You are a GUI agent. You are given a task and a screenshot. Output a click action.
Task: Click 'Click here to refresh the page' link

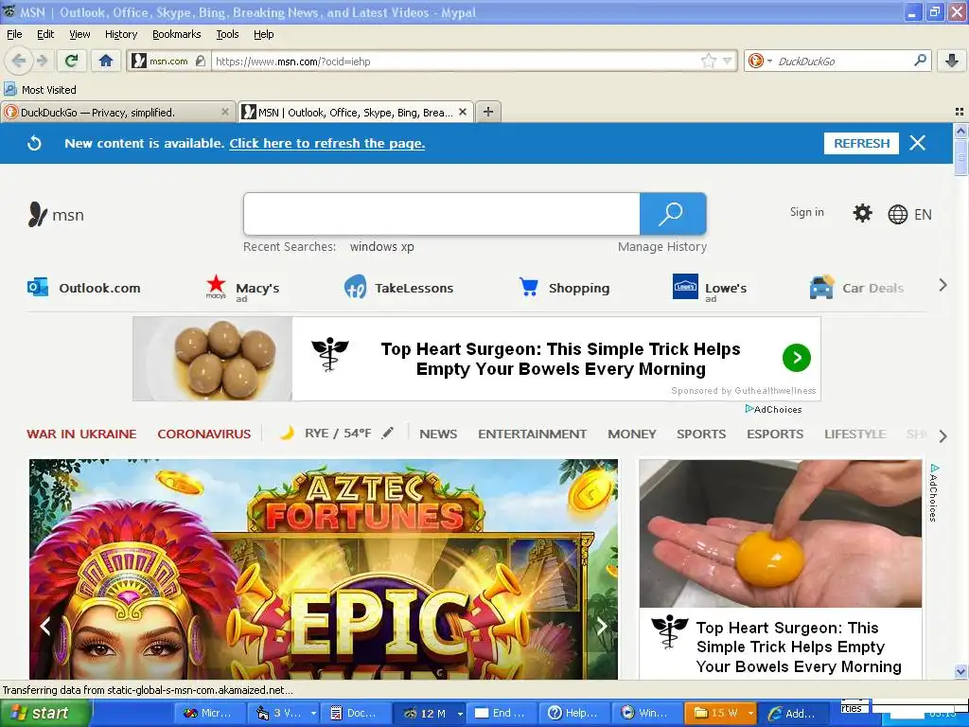click(326, 144)
